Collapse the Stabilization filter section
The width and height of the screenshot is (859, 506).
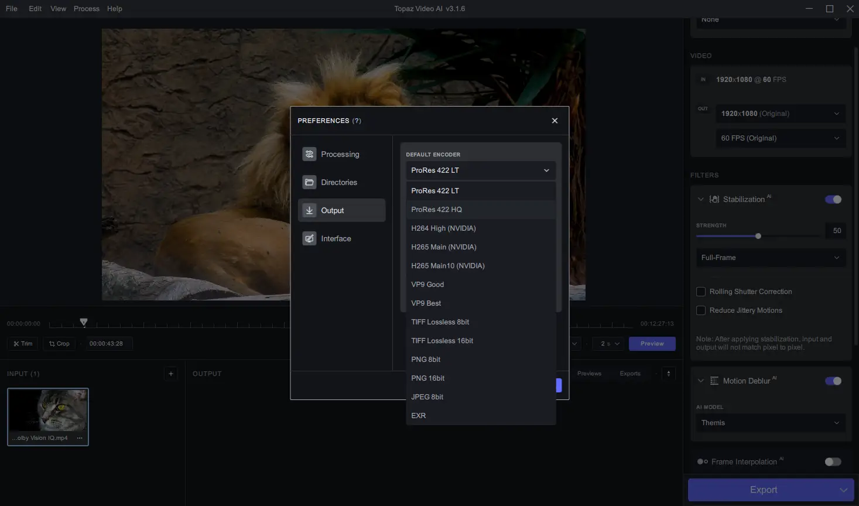(x=700, y=200)
